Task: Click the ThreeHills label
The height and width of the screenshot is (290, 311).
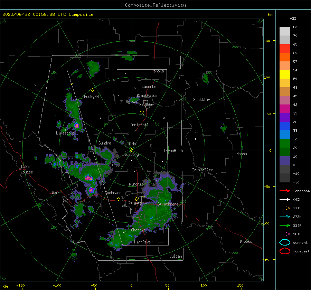Action: (x=174, y=151)
